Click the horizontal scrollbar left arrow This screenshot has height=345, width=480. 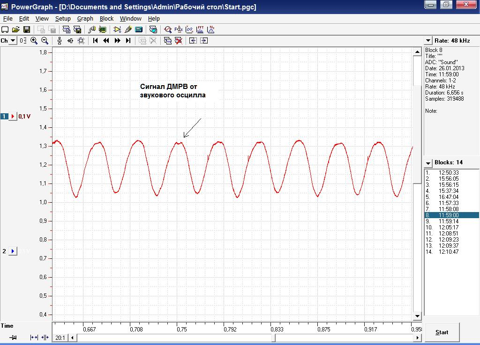[73, 338]
